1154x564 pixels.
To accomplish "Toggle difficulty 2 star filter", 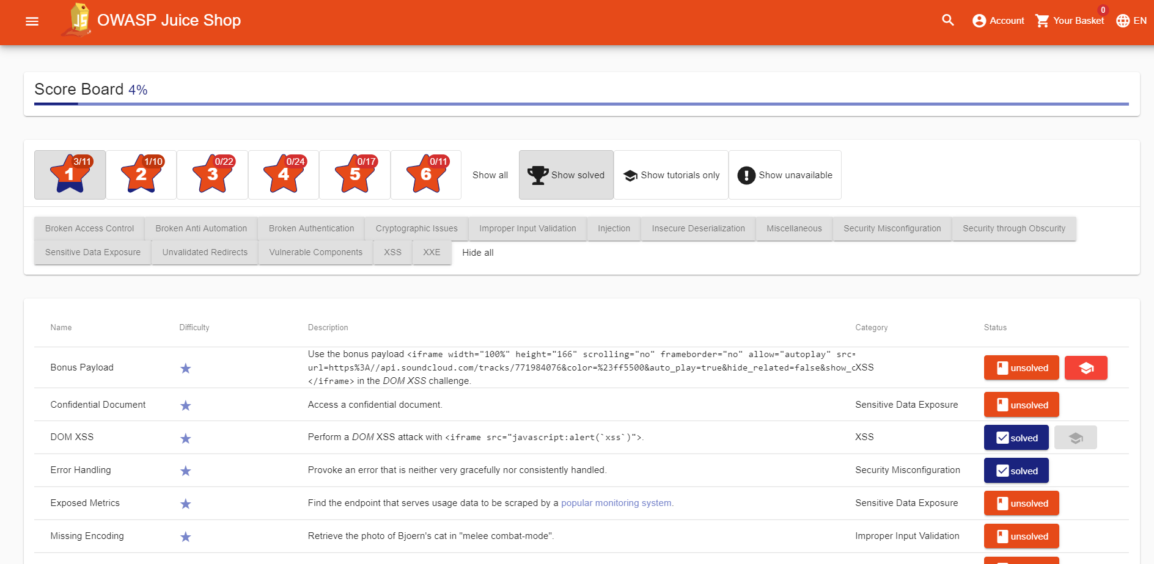I will tap(141, 175).
